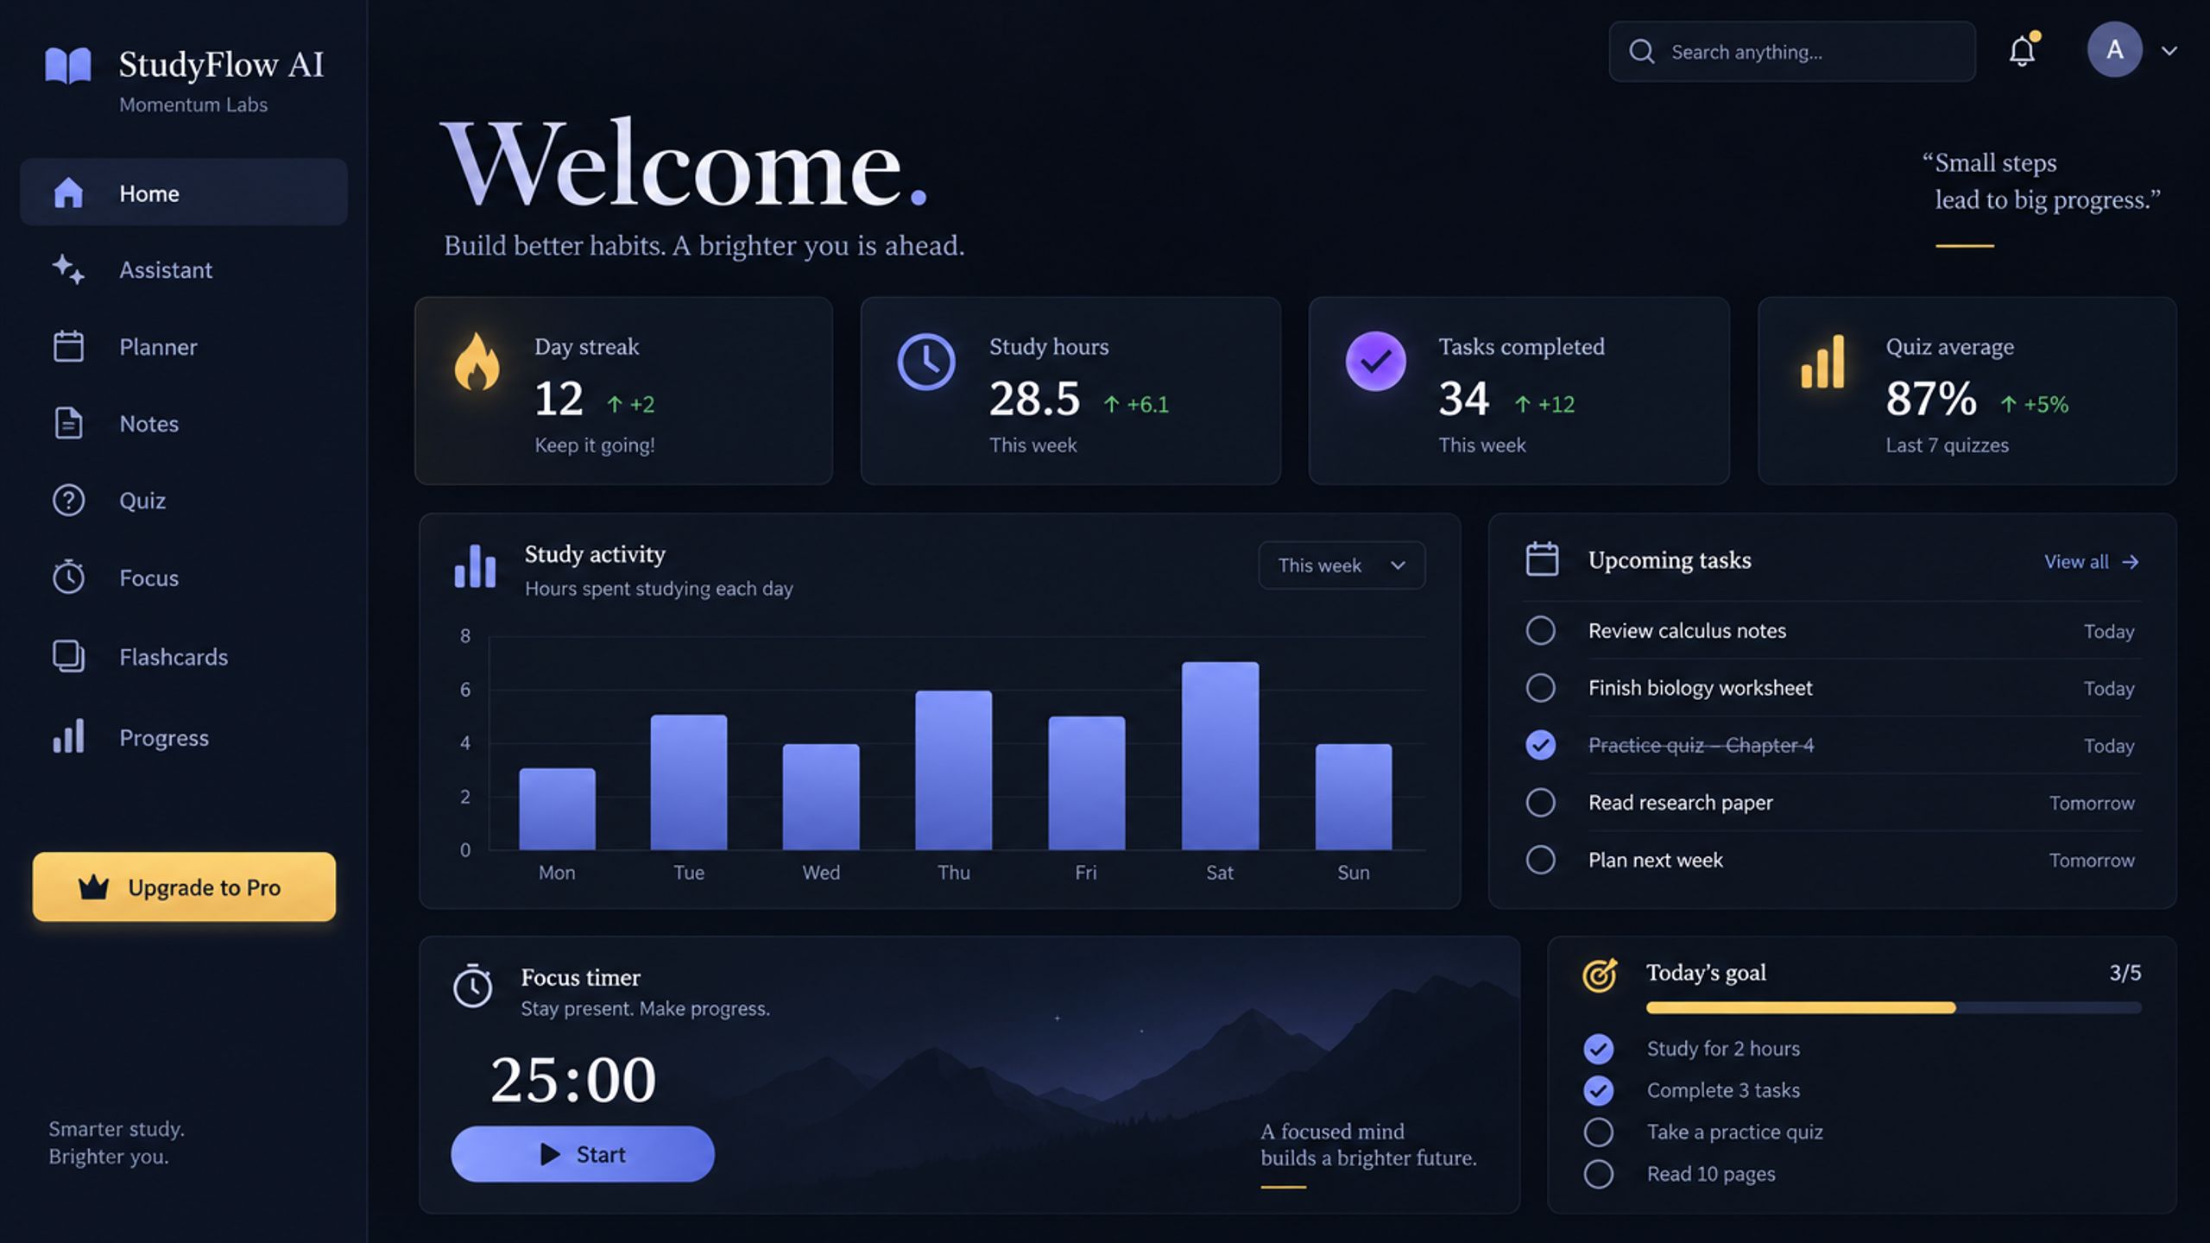The image size is (2210, 1243).
Task: Click the Thursday bar in the chart
Action: click(953, 770)
